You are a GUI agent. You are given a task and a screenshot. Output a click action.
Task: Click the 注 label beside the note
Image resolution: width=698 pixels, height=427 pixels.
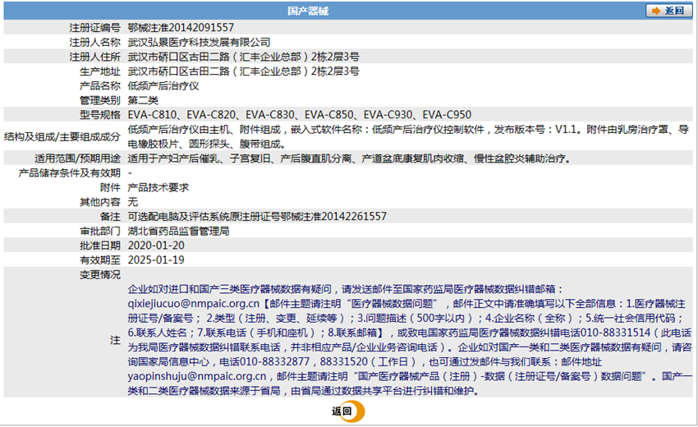pyautogui.click(x=115, y=340)
